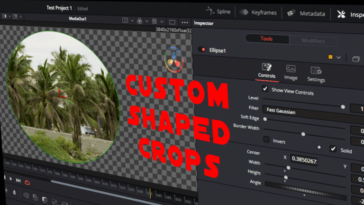Image resolution: width=364 pixels, height=205 pixels.
Task: Open the Image tab of Ellipse1
Action: 291,73
